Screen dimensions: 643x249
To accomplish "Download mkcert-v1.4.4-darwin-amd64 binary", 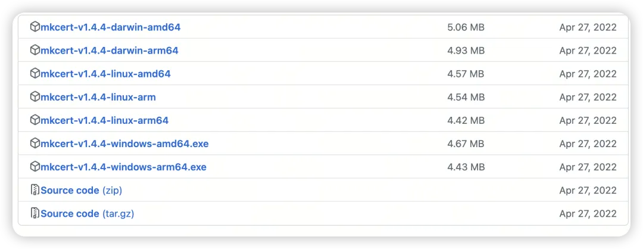I will pyautogui.click(x=110, y=27).
